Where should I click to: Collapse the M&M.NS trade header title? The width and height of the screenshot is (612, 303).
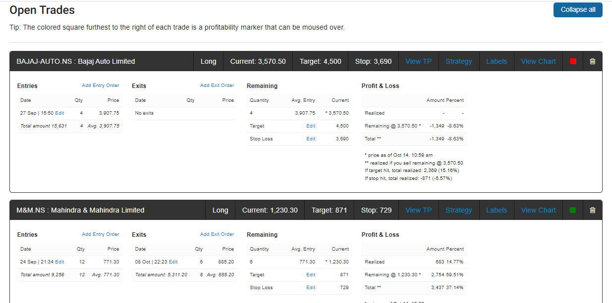80,210
